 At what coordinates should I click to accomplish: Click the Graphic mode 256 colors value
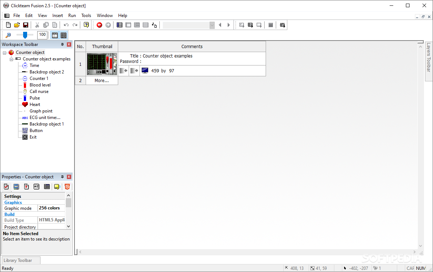click(x=51, y=208)
